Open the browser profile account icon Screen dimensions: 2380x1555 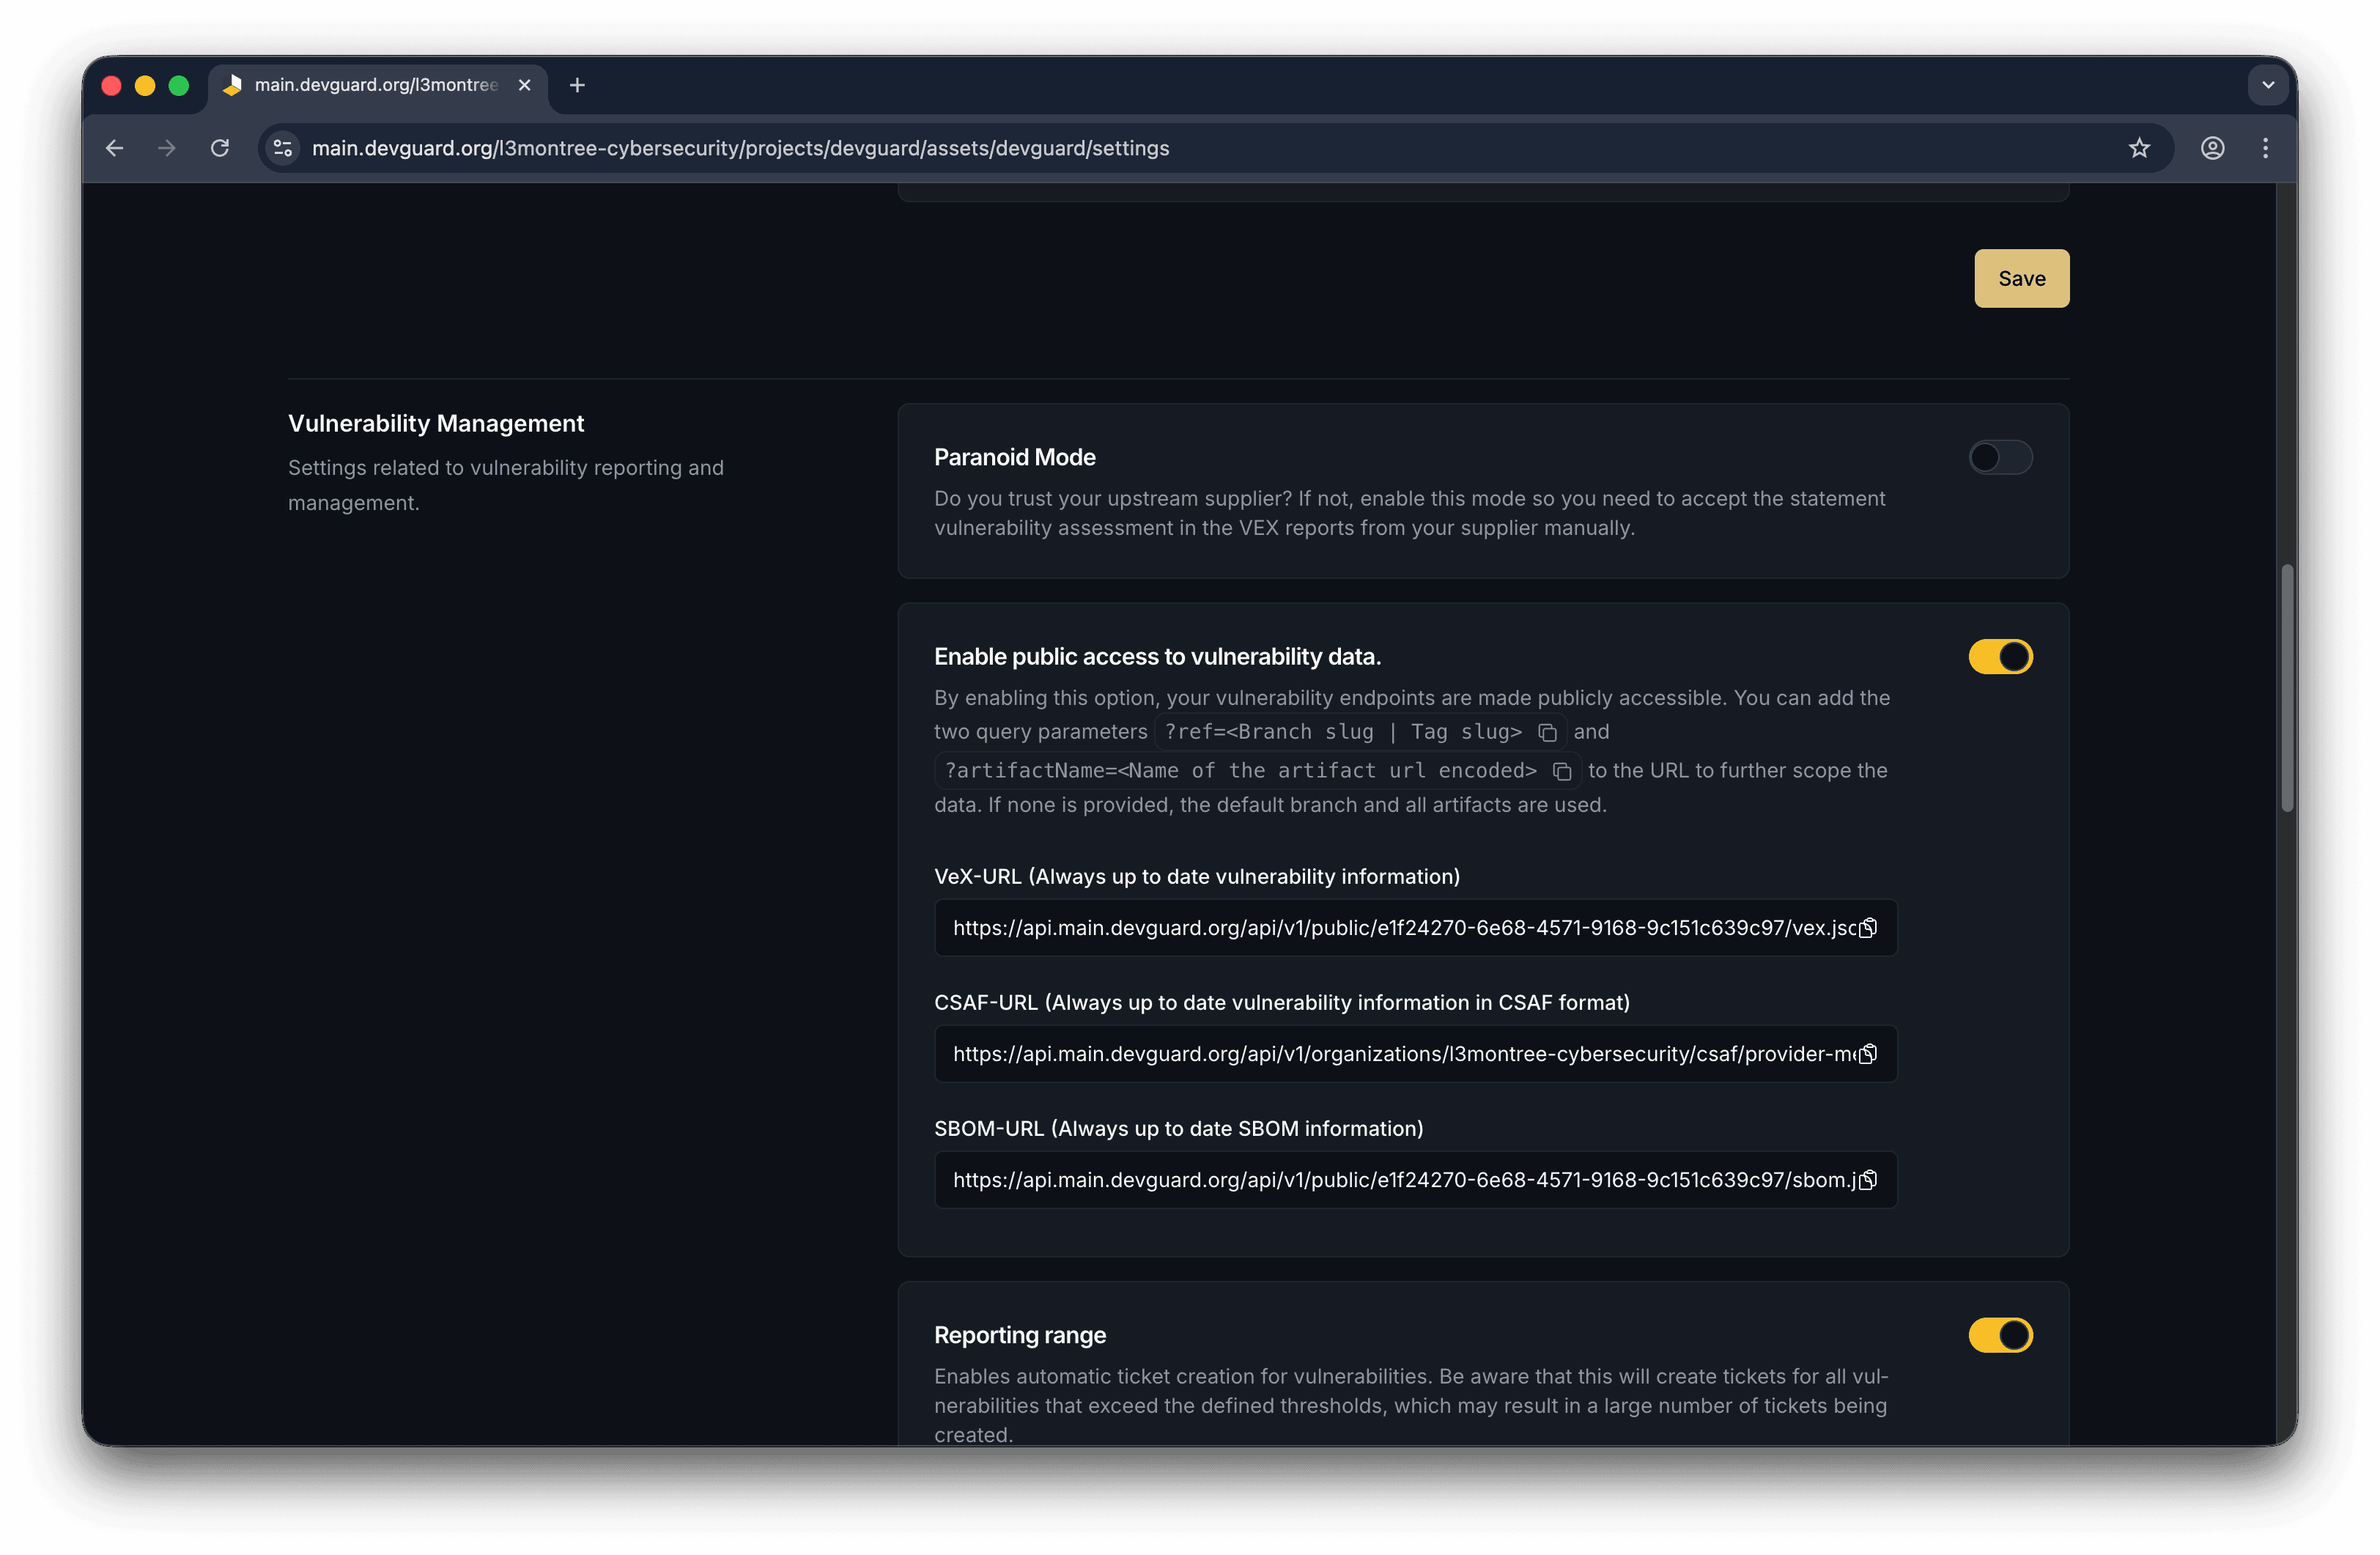tap(2212, 148)
